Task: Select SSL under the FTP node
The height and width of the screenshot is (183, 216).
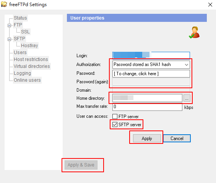Action: (x=25, y=32)
